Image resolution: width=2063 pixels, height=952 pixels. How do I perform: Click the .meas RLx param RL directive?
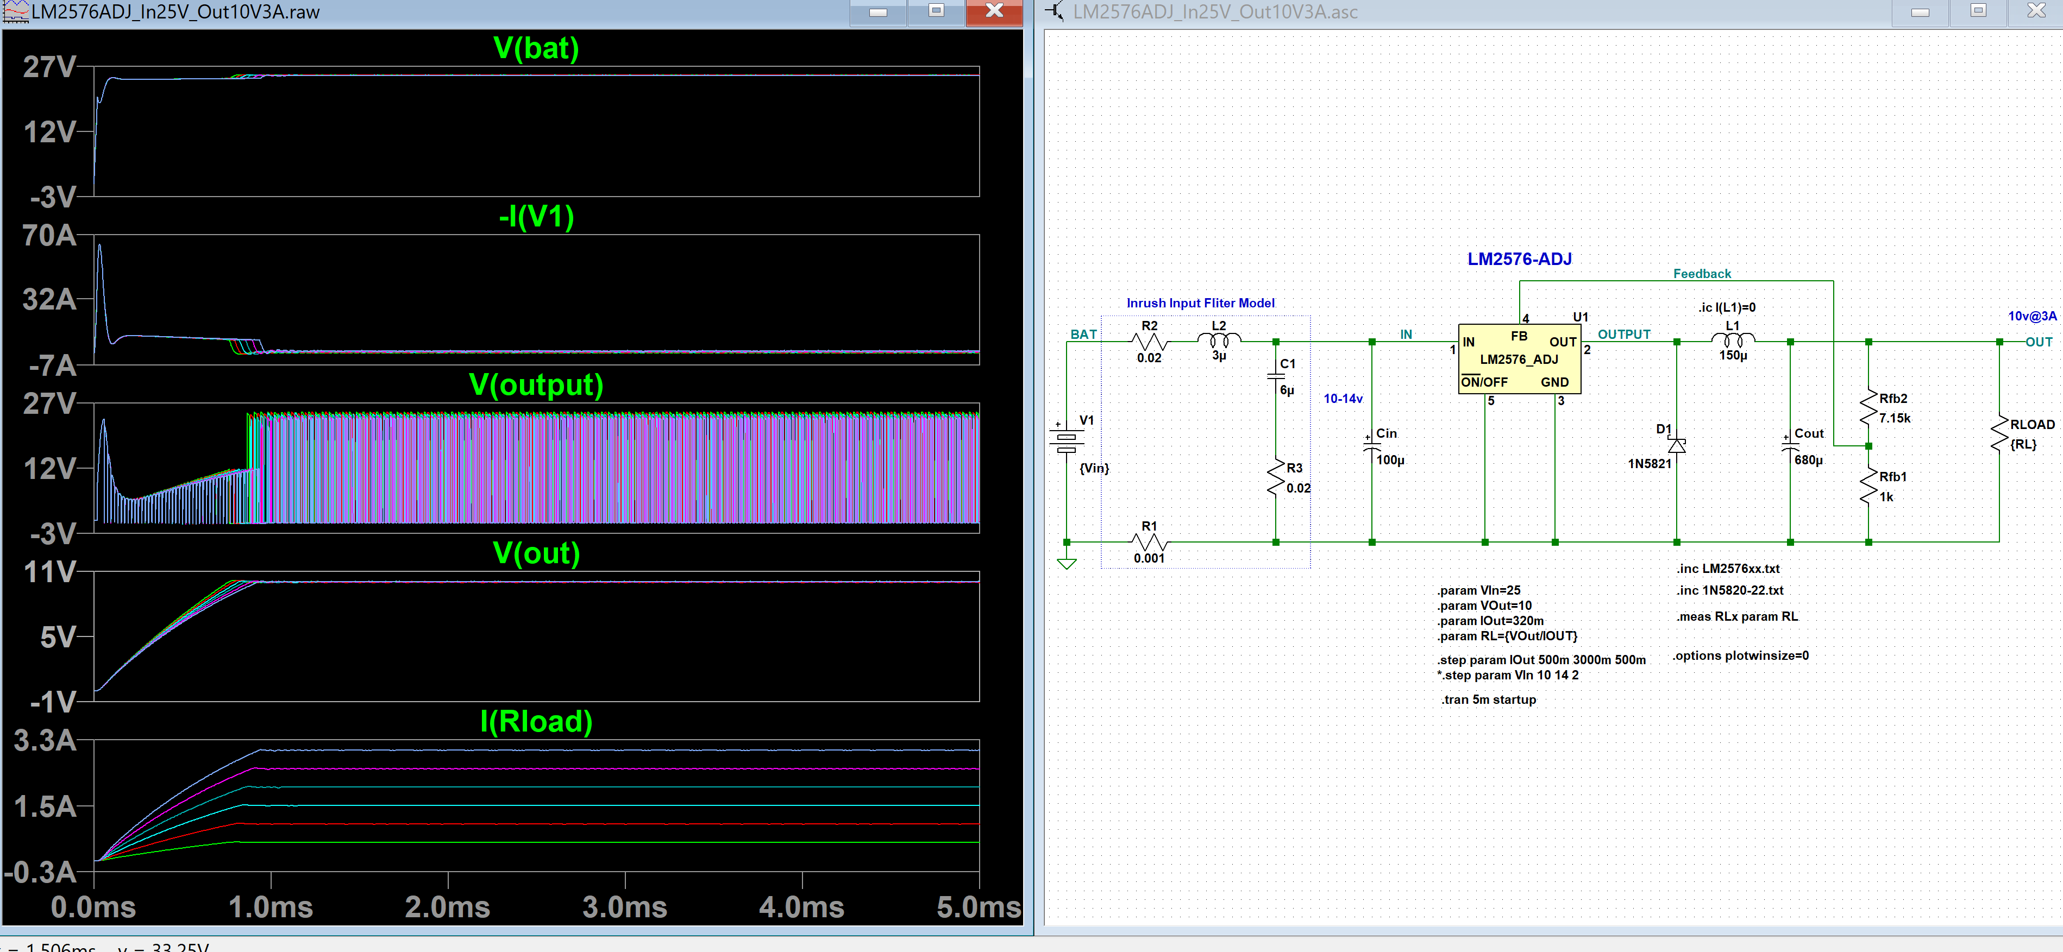[x=1737, y=616]
